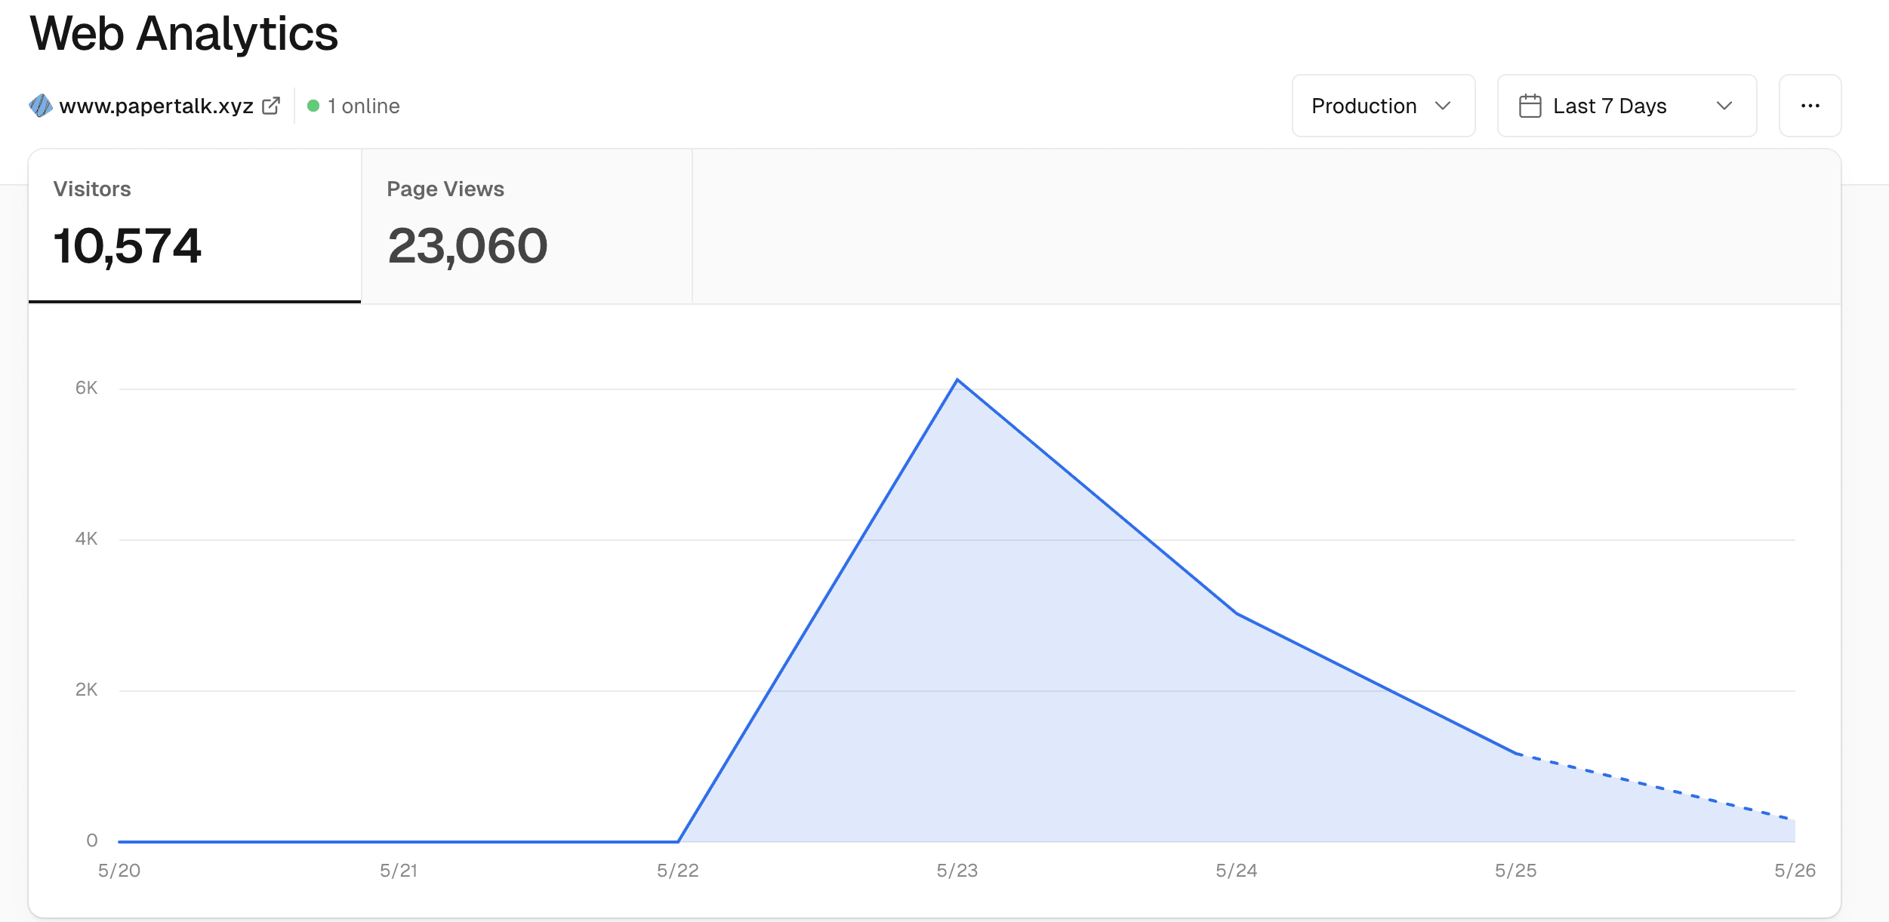Select the Visitors tab
This screenshot has height=922, width=1889.
[194, 225]
